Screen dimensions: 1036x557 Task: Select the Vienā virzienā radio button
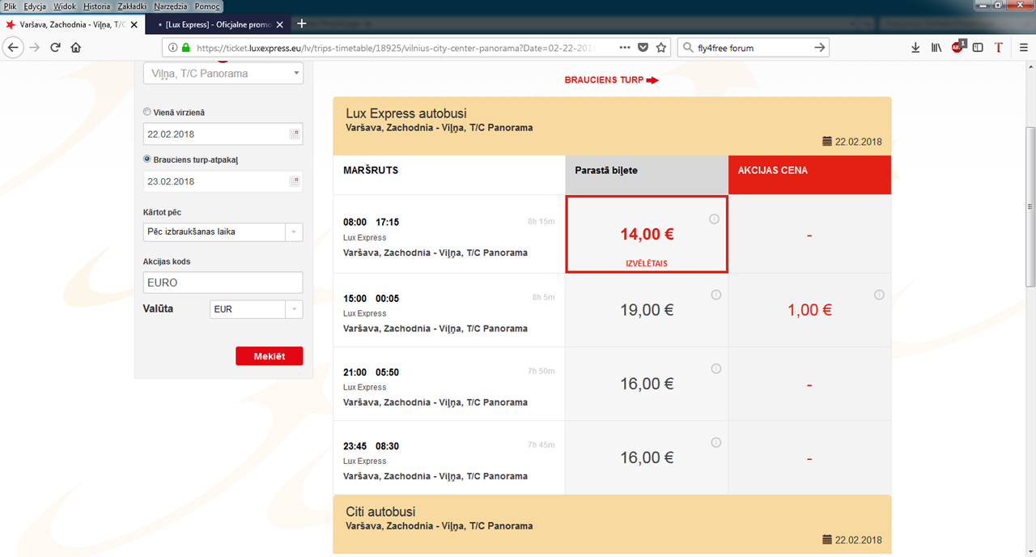(x=146, y=113)
